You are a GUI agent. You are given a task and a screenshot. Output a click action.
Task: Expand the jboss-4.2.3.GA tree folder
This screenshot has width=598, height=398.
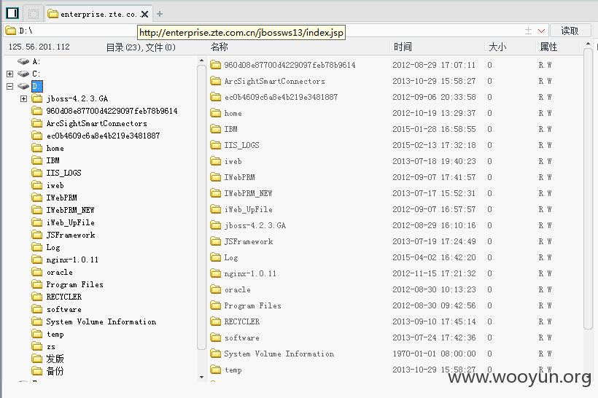pos(23,98)
